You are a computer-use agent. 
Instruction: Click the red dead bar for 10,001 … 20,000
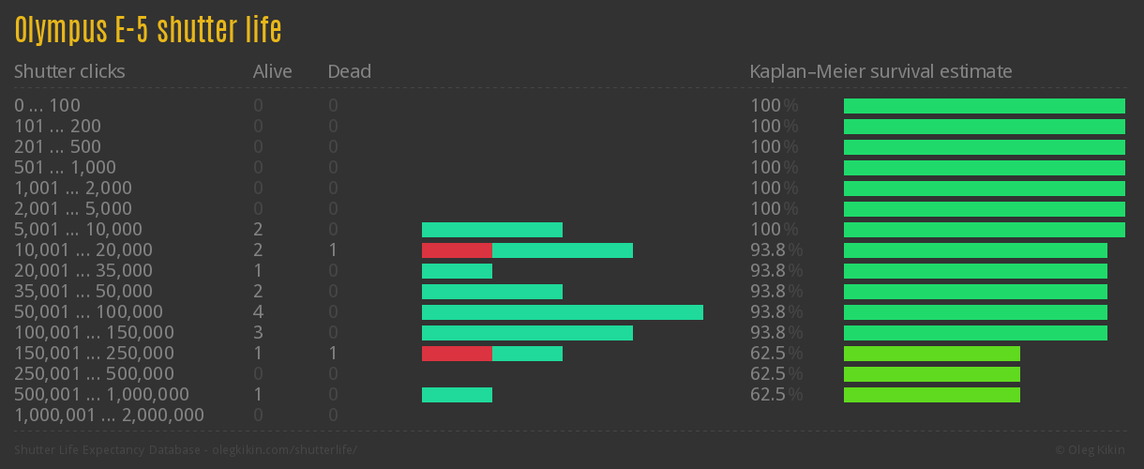(x=457, y=250)
